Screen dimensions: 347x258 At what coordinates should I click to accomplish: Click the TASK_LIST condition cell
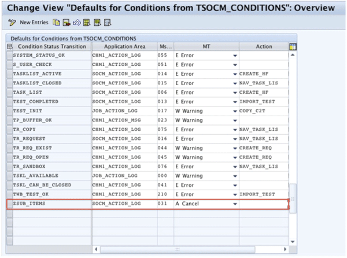click(x=52, y=93)
